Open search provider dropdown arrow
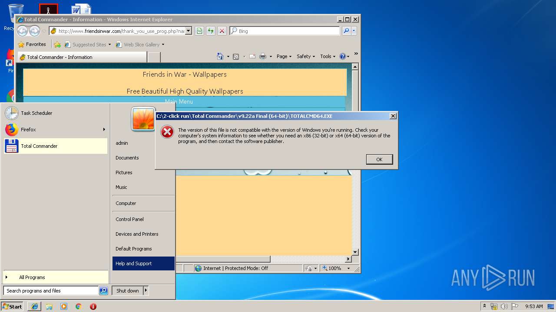Screen dimensions: 556x312 click(x=354, y=31)
